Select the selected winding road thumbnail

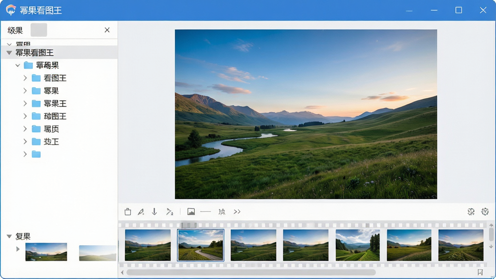tap(201, 245)
